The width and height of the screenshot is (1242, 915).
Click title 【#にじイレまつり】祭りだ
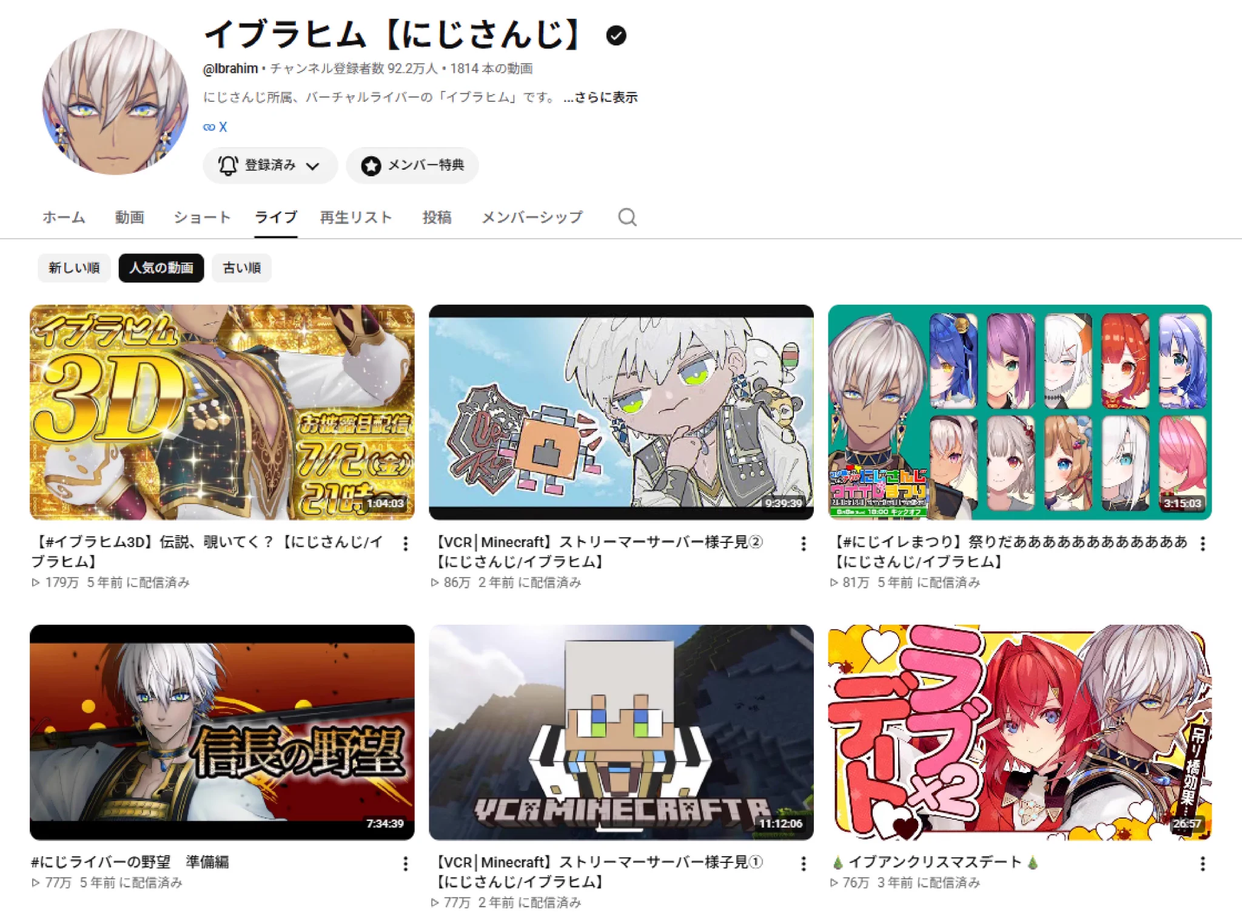[x=1010, y=551]
